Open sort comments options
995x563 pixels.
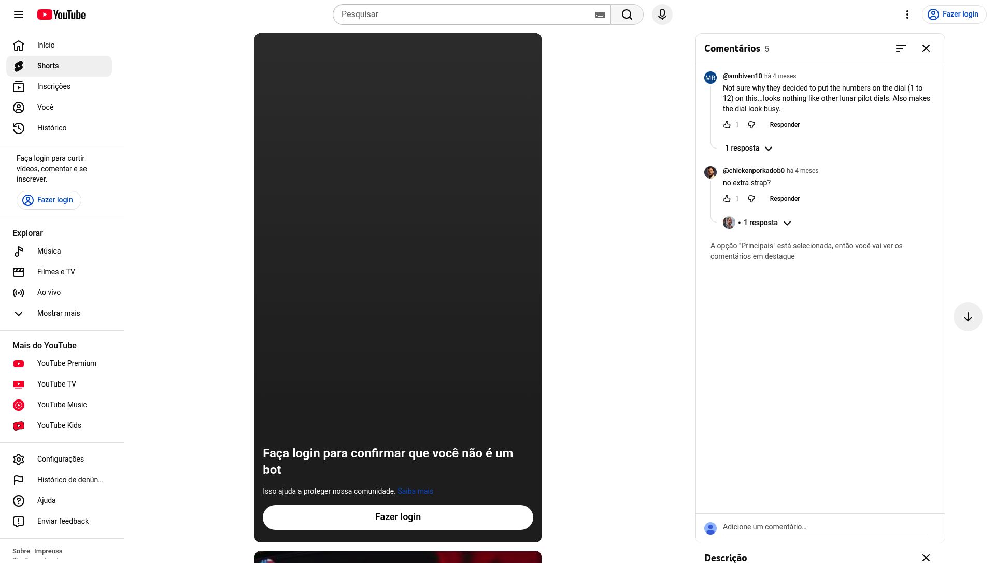pos(901,48)
